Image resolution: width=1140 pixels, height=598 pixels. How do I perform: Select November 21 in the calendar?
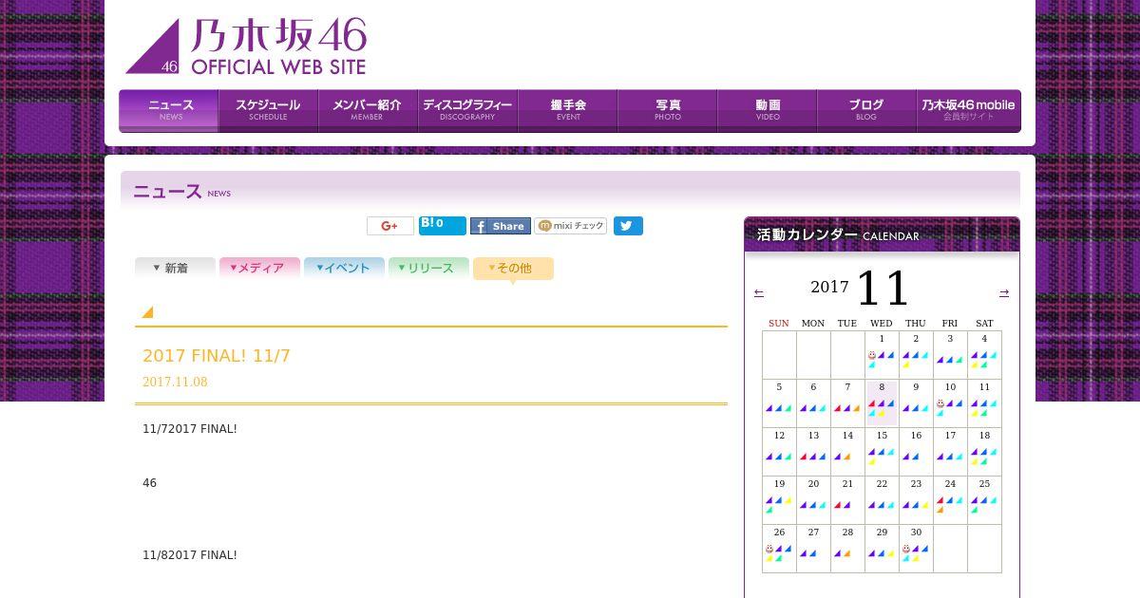tap(847, 499)
